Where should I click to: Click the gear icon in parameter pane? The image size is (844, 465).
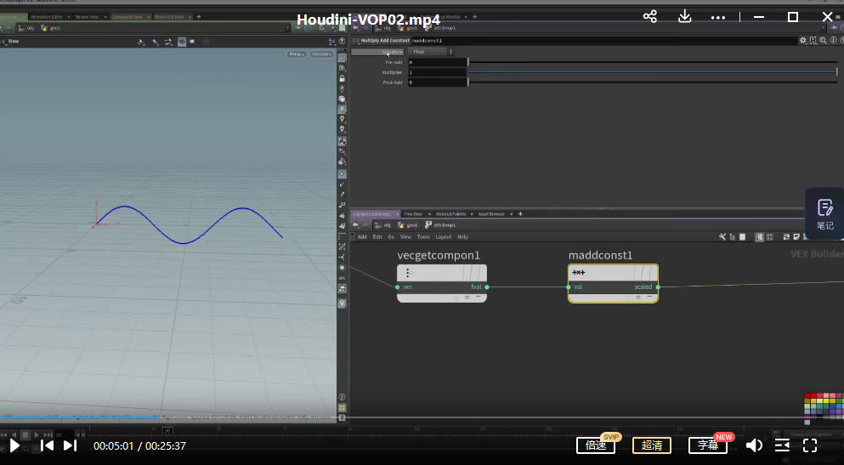(x=803, y=41)
